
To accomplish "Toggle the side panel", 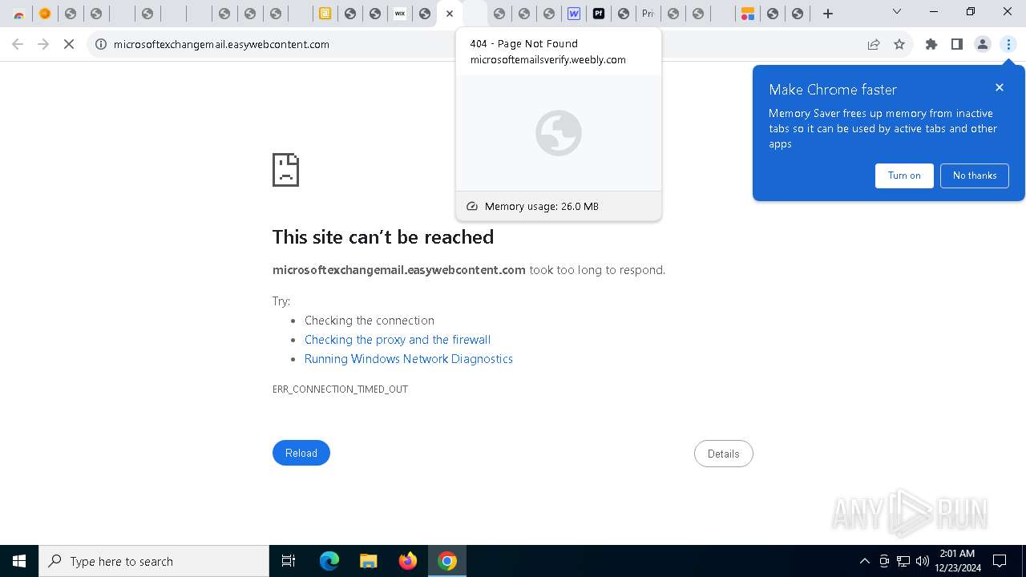I will pos(957,44).
